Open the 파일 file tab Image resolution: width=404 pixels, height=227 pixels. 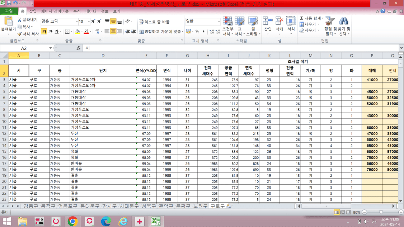[x=9, y=11]
